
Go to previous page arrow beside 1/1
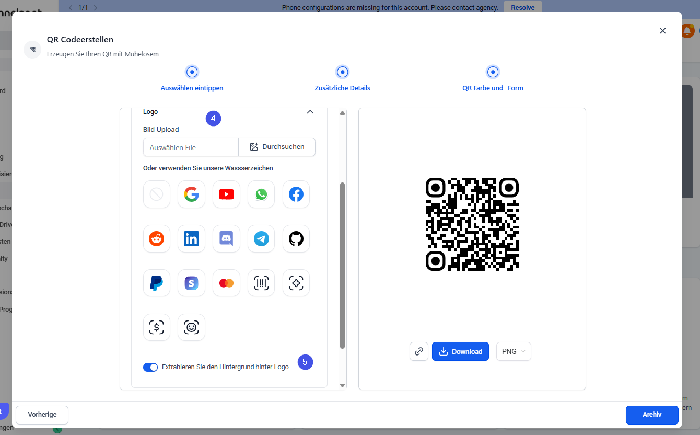coord(71,8)
